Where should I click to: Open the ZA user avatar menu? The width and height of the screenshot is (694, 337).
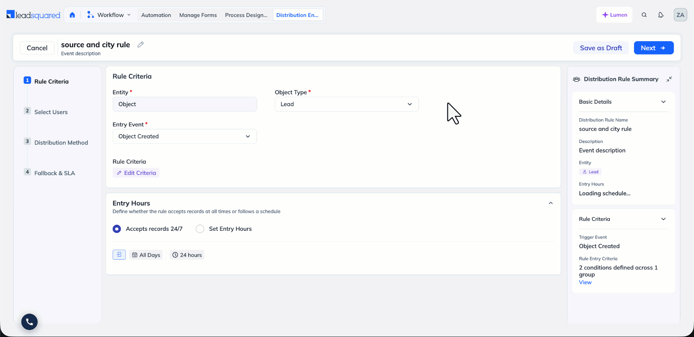coord(680,15)
